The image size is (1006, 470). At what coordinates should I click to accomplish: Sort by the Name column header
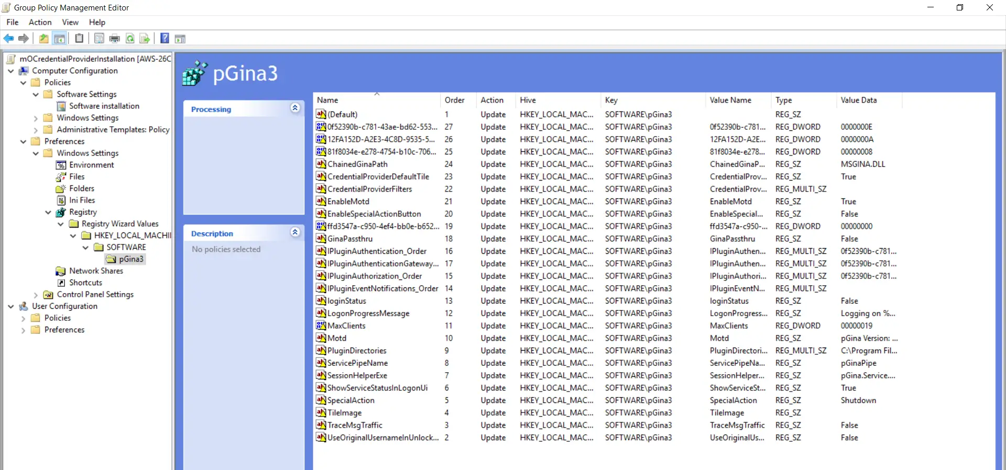(376, 100)
